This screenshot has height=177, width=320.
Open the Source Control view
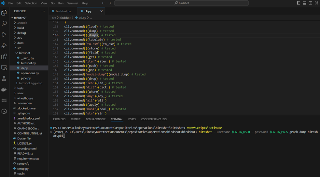click(x=4, y=35)
